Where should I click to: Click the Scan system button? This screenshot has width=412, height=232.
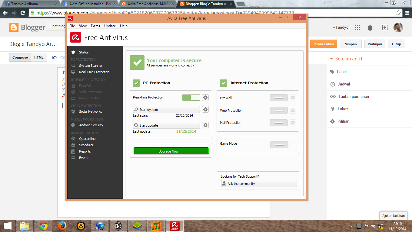click(x=166, y=109)
